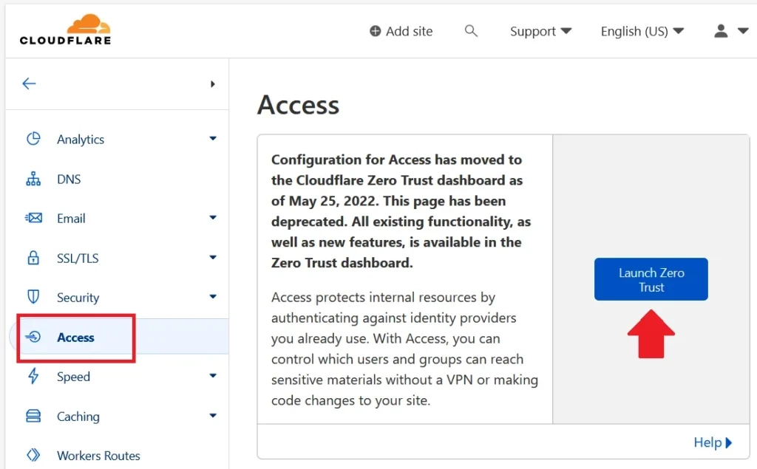Click the Analytics pie chart icon
The height and width of the screenshot is (469, 757).
pyautogui.click(x=33, y=139)
